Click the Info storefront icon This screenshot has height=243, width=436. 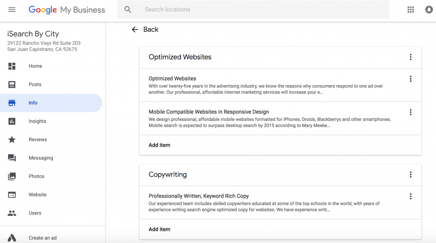tap(11, 103)
